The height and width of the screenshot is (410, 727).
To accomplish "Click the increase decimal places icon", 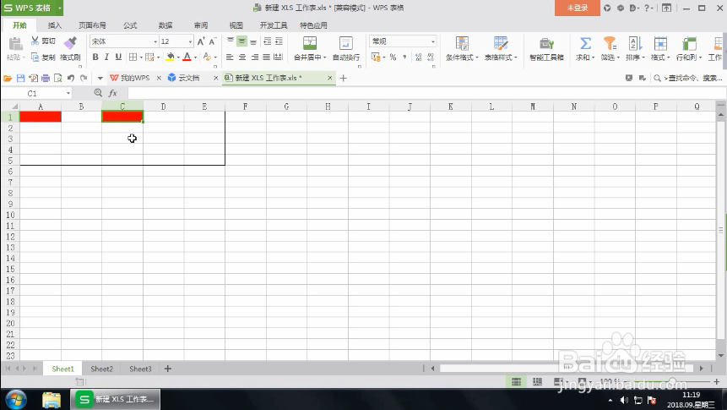I will tap(418, 57).
